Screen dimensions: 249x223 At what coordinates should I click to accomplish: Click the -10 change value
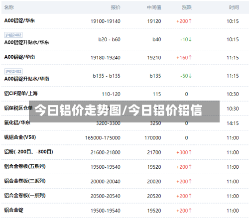(186, 39)
